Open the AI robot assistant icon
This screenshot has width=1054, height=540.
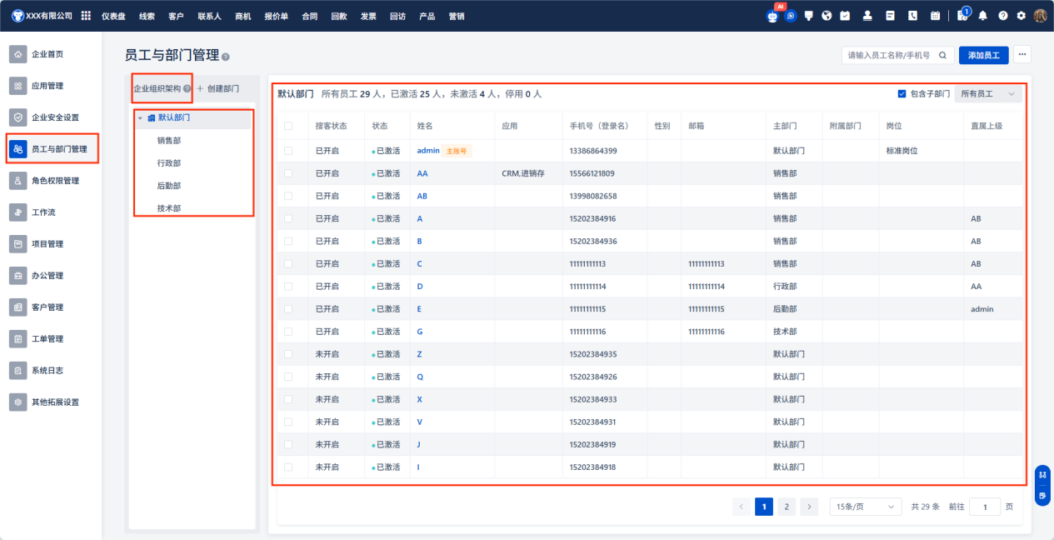[x=772, y=16]
